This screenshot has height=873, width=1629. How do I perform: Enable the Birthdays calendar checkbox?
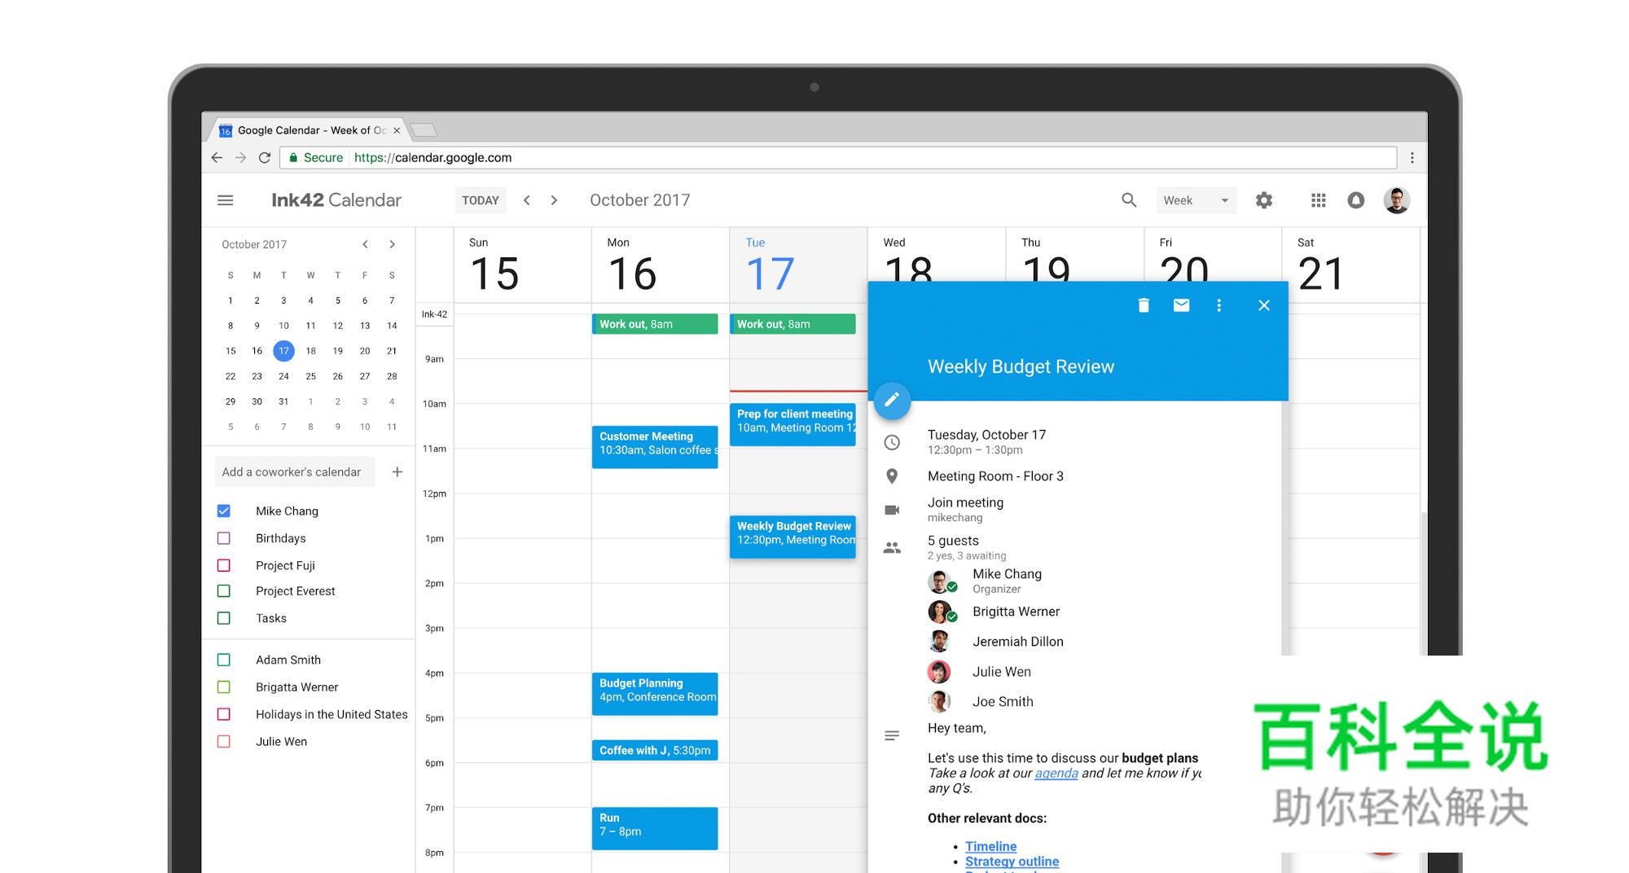pyautogui.click(x=224, y=538)
